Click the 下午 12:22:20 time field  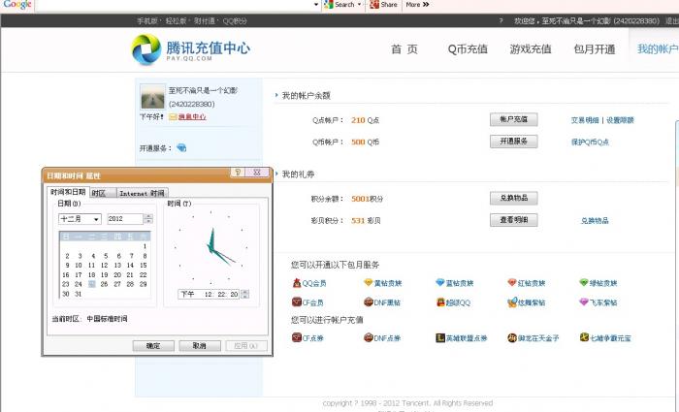(x=209, y=295)
